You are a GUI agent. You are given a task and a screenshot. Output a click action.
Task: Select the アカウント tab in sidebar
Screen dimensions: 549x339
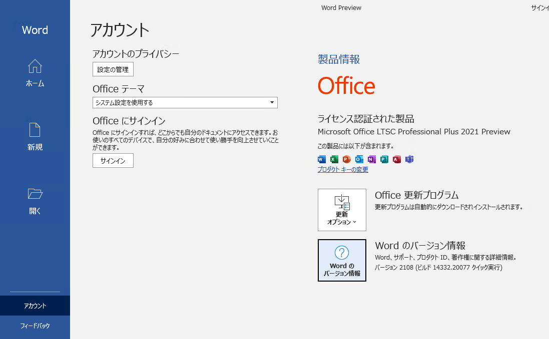[x=35, y=306]
